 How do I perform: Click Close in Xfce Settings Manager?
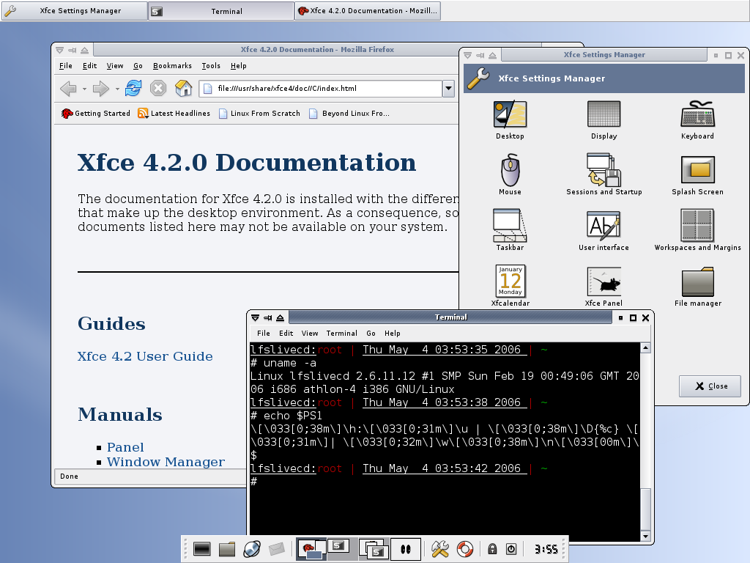click(x=710, y=386)
